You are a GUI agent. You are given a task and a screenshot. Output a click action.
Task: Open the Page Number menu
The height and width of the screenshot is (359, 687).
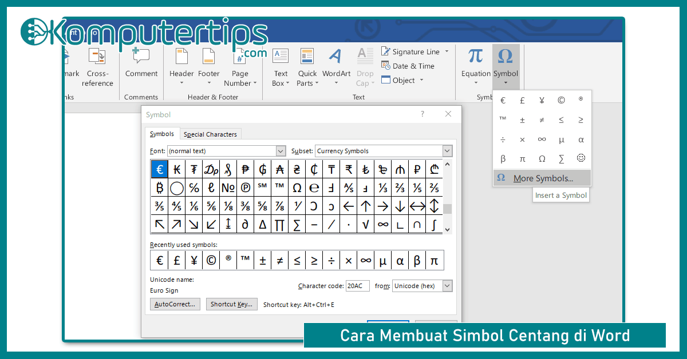[x=240, y=67]
